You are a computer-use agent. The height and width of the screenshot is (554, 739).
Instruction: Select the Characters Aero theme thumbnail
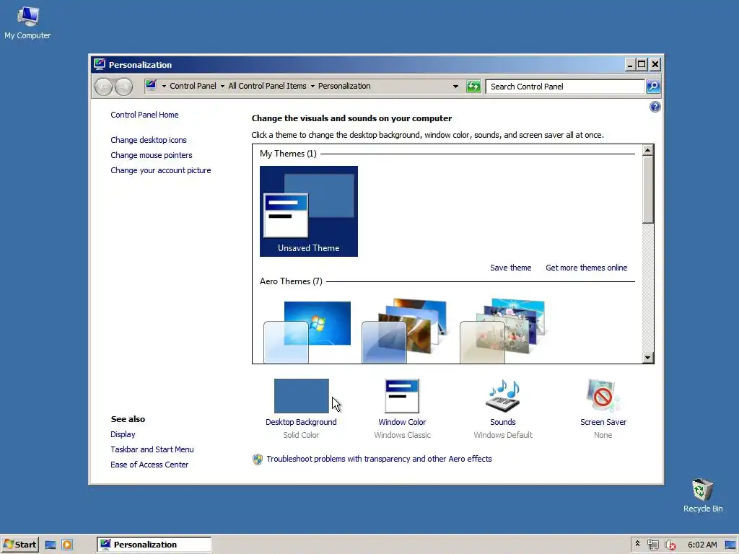click(x=503, y=331)
